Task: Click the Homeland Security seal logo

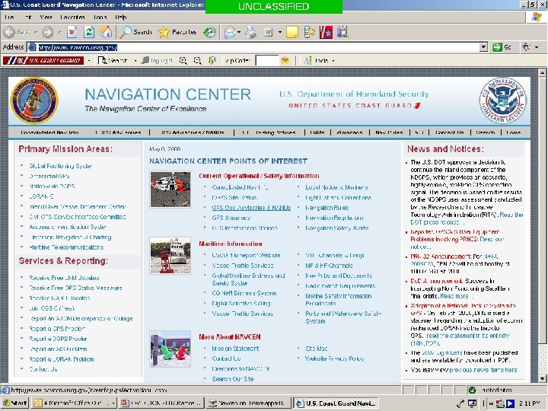Action: coord(503,100)
